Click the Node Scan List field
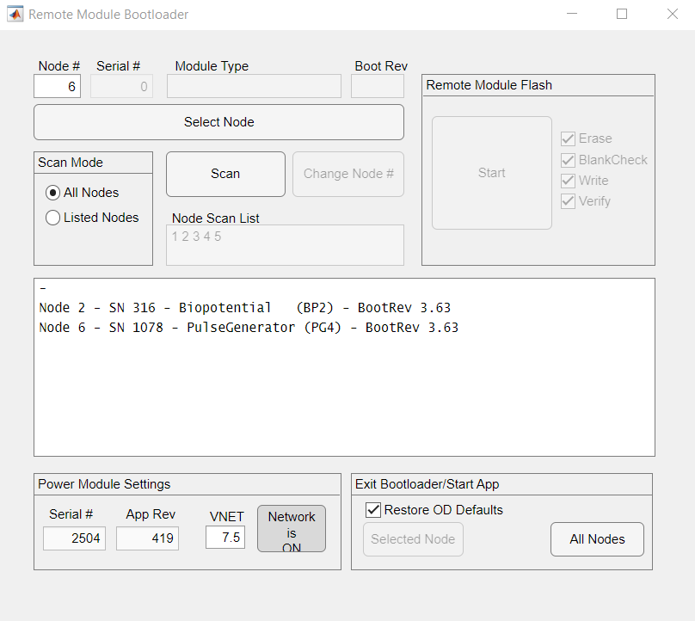This screenshot has height=621, width=695. point(285,245)
